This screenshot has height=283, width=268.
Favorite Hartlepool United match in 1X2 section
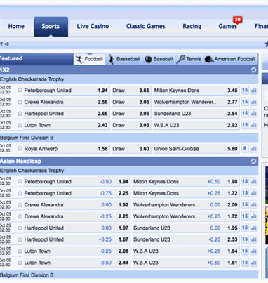point(20,113)
